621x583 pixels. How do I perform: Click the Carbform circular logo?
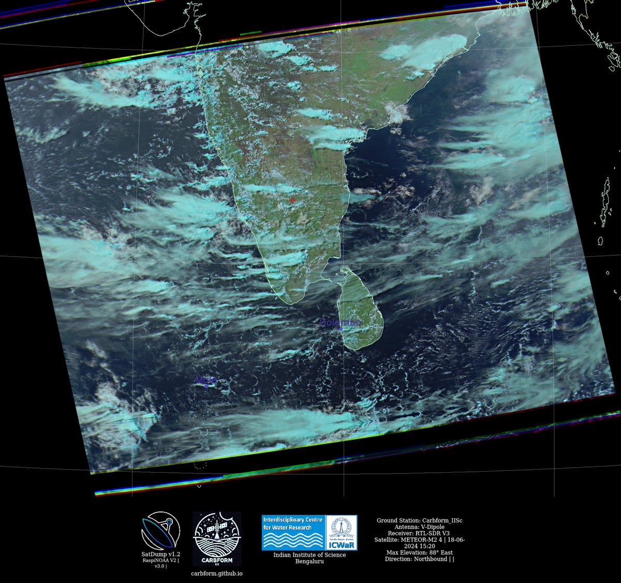[217, 539]
